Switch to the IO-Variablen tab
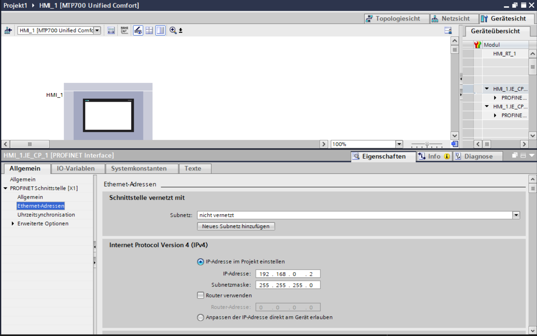 (x=76, y=169)
